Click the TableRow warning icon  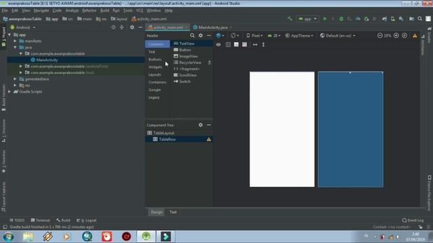pyautogui.click(x=209, y=140)
